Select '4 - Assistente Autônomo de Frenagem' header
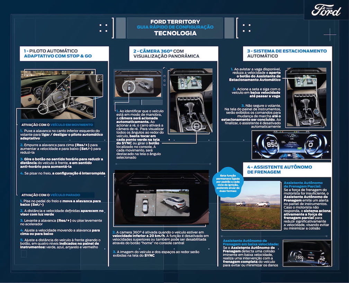This screenshot has height=283, width=349. tap(287, 169)
